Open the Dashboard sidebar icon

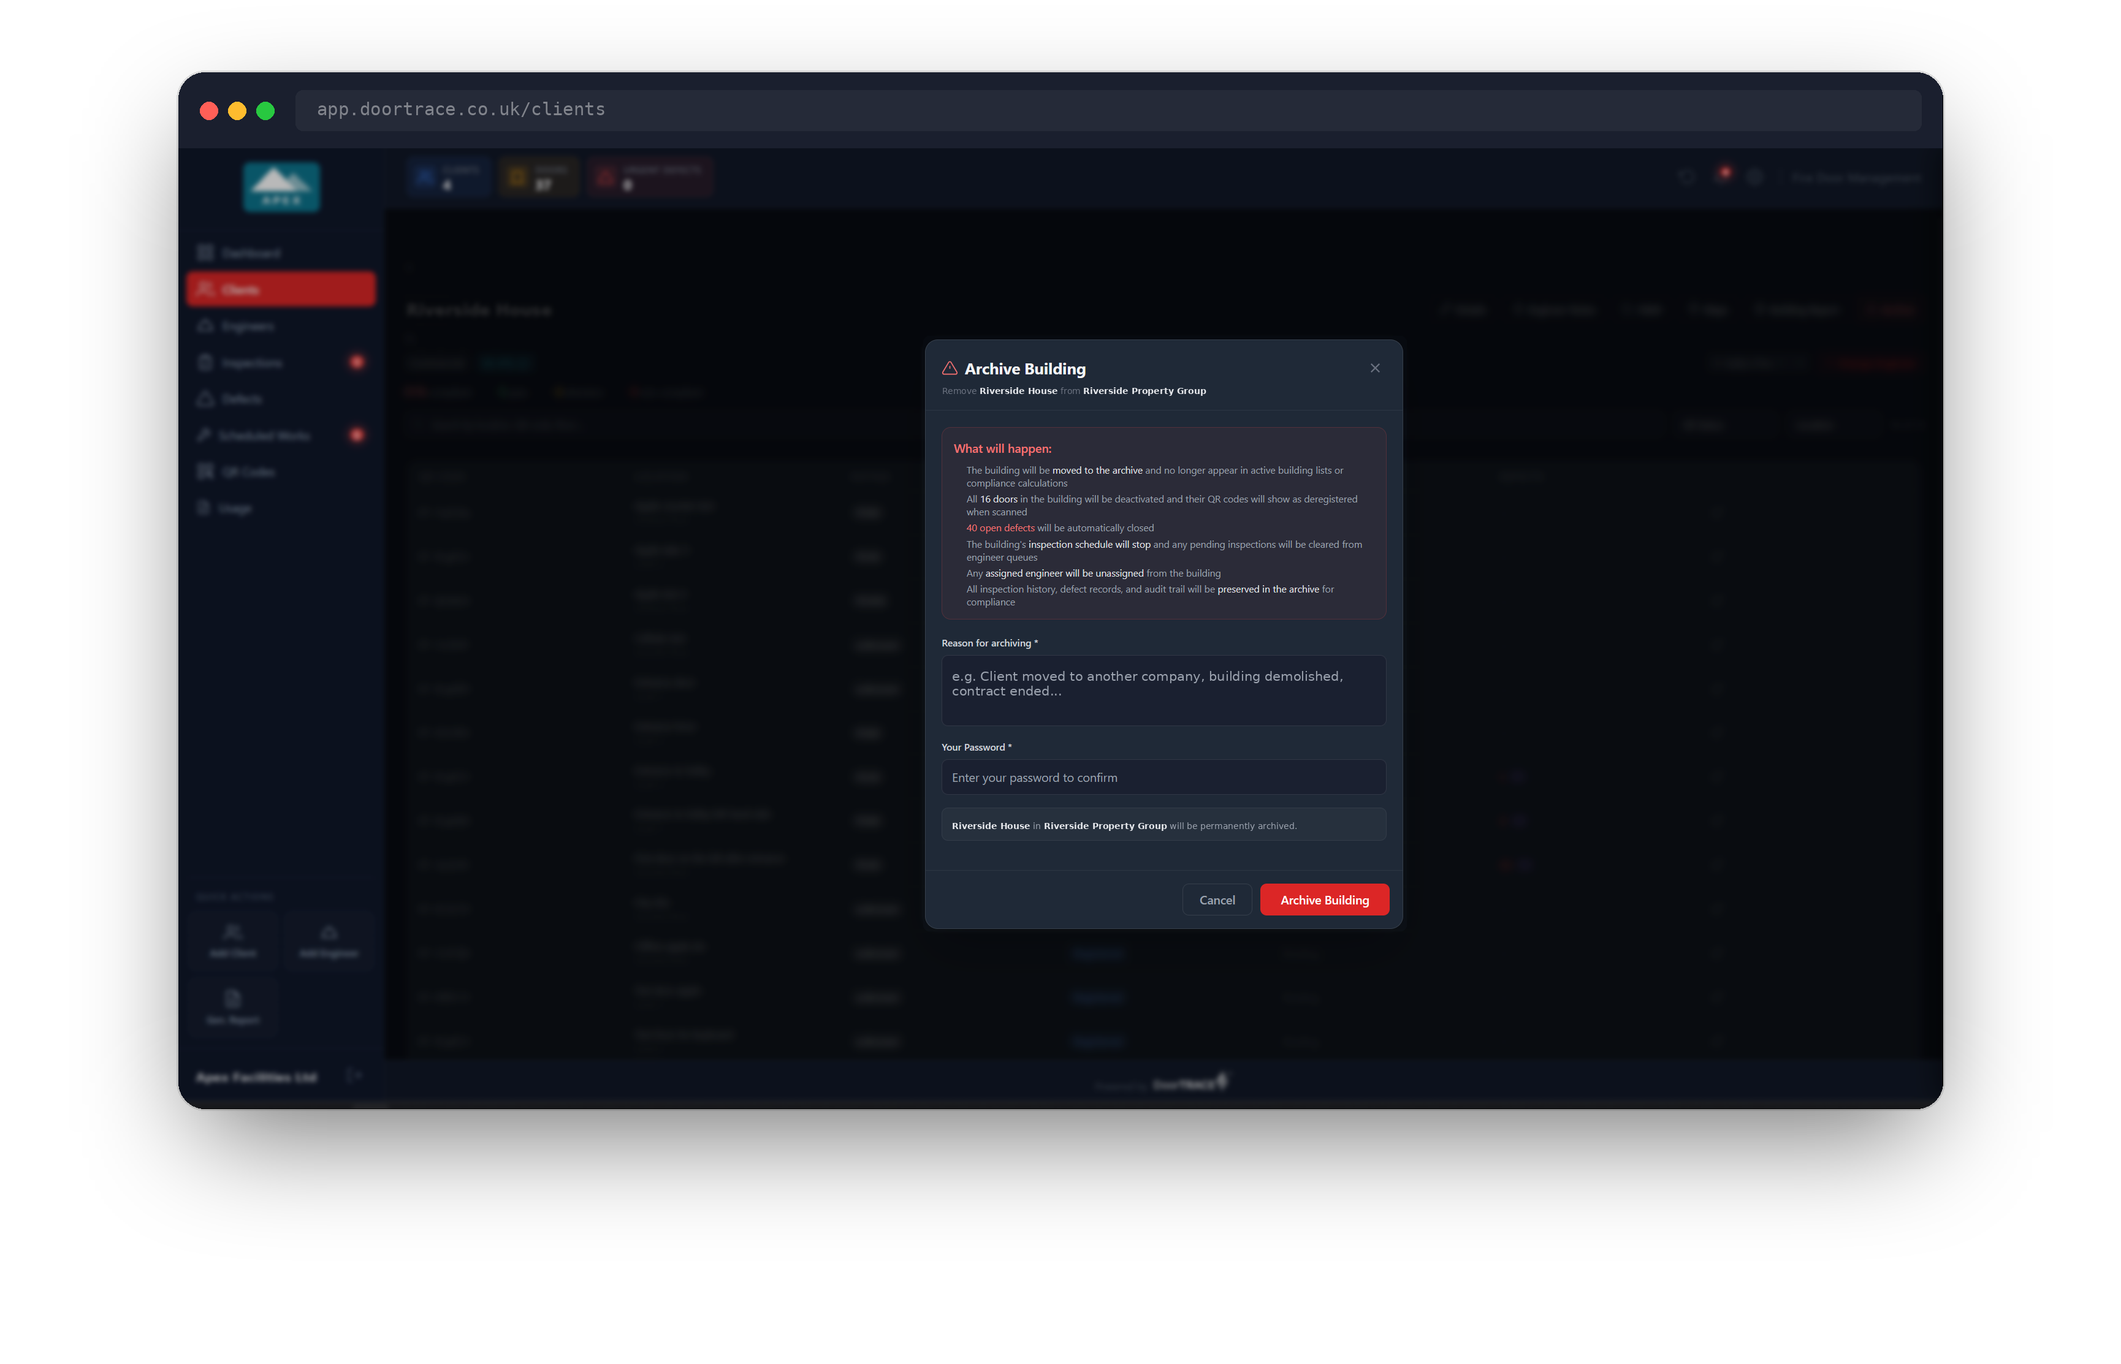tap(205, 253)
